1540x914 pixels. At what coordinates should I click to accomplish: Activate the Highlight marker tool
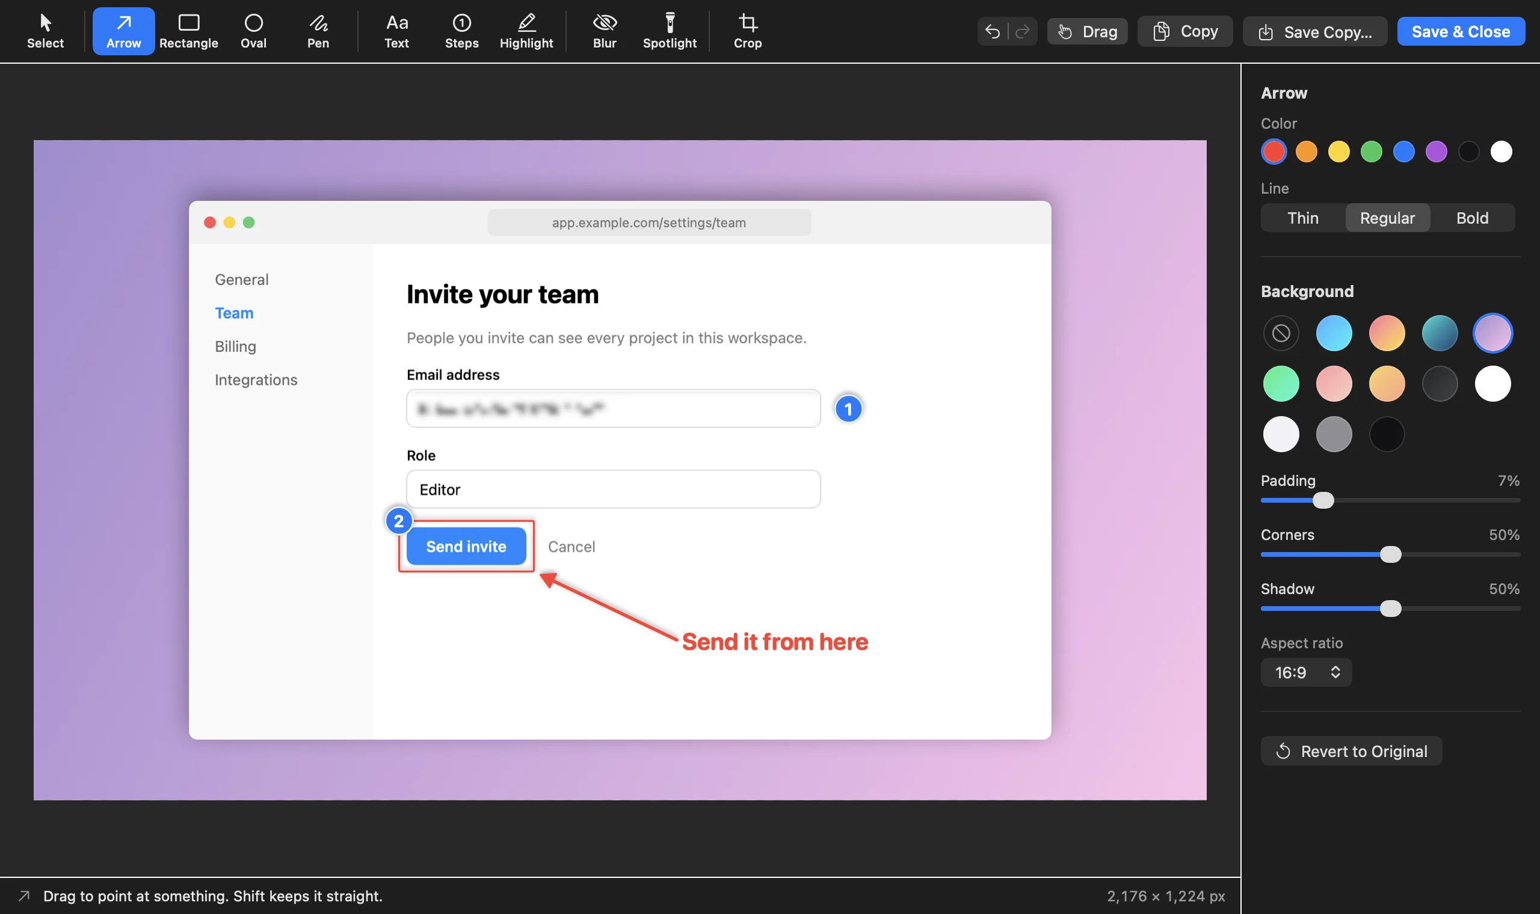526,31
